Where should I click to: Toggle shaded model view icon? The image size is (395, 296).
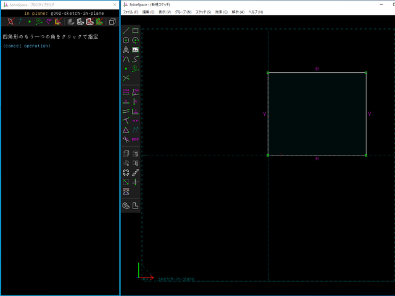pyautogui.click(x=71, y=22)
